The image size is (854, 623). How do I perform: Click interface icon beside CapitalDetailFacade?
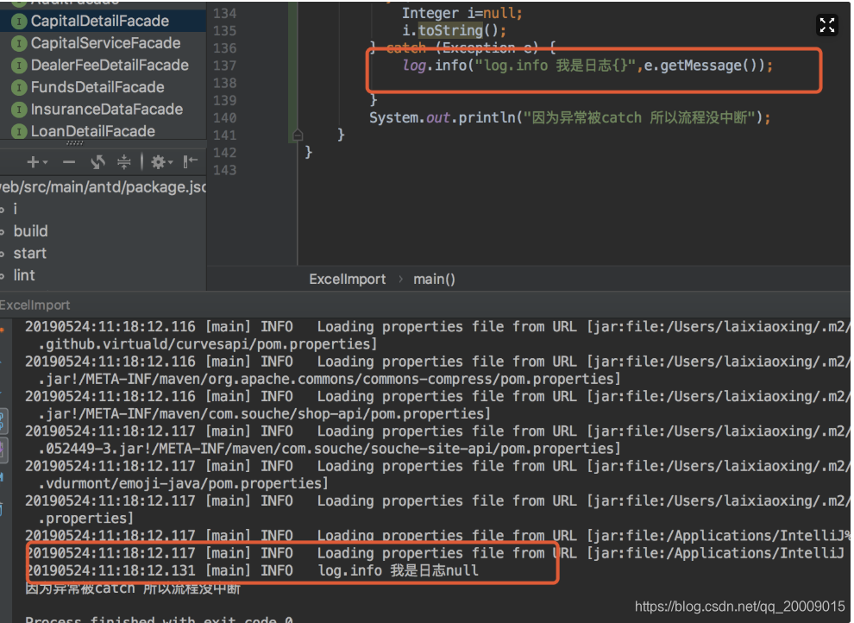pyautogui.click(x=19, y=22)
